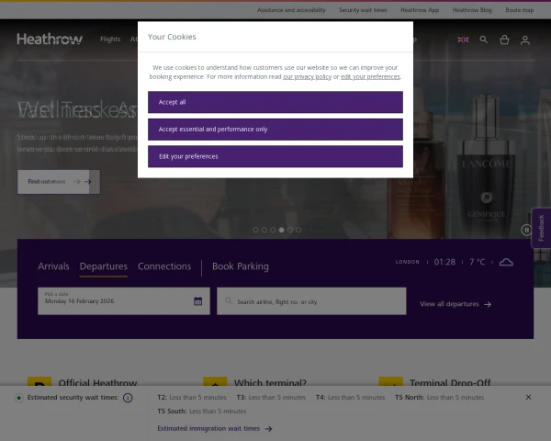Click T5 South wait time text
The image size is (551, 441).
(202, 411)
